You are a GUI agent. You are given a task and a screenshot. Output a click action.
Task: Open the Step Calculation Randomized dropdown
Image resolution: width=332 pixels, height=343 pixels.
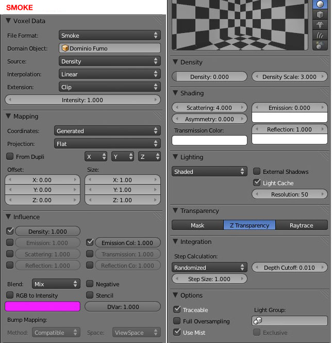[x=209, y=267]
